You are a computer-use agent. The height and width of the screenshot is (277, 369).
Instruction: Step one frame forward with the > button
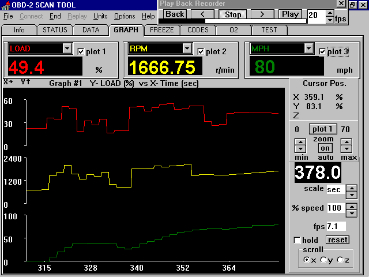[261, 14]
